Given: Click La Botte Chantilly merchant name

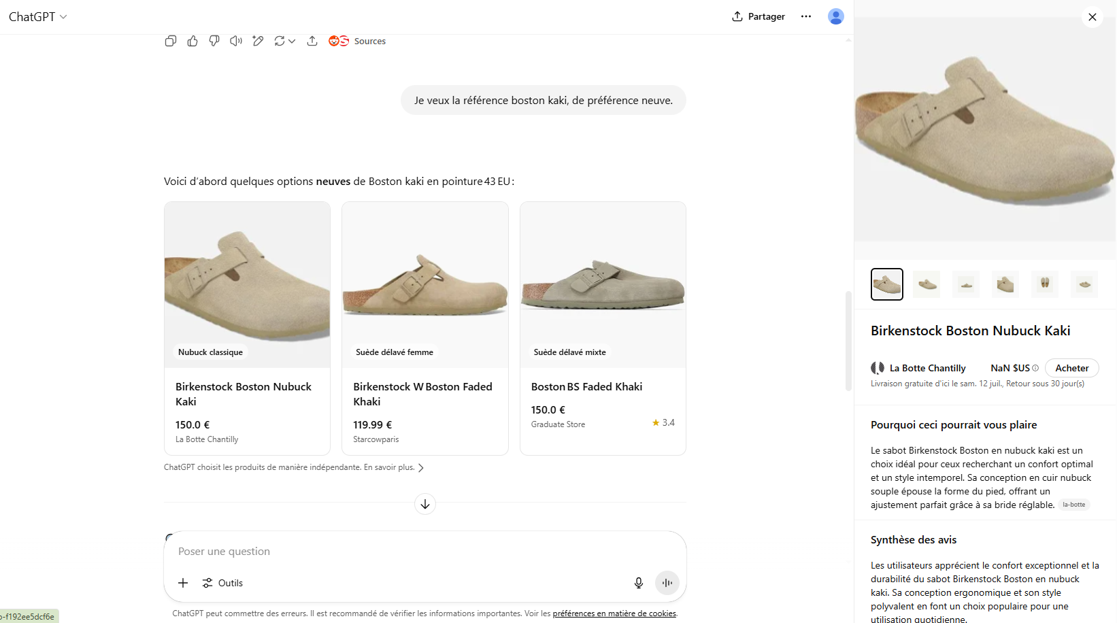Looking at the screenshot, I should (927, 368).
